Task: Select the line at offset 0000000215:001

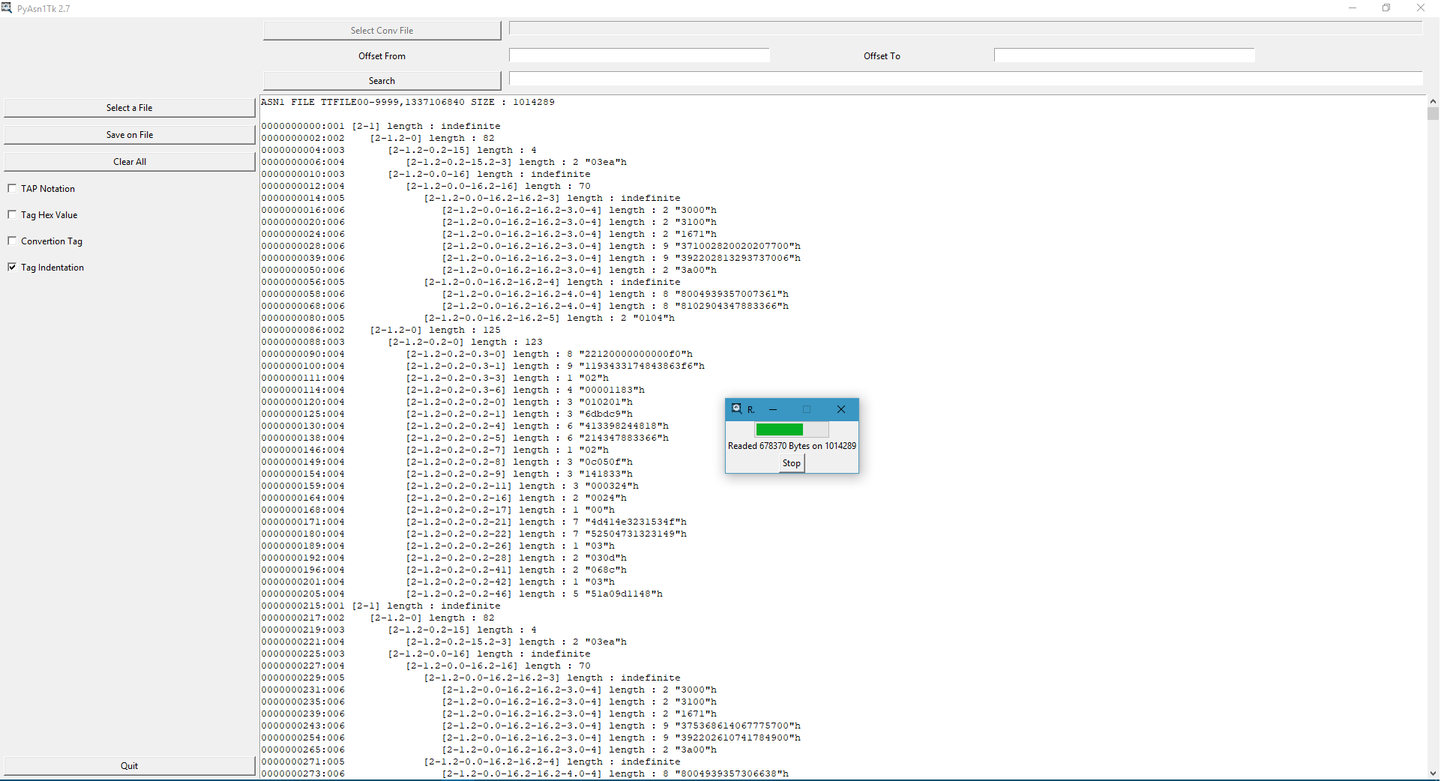Action: (x=381, y=606)
